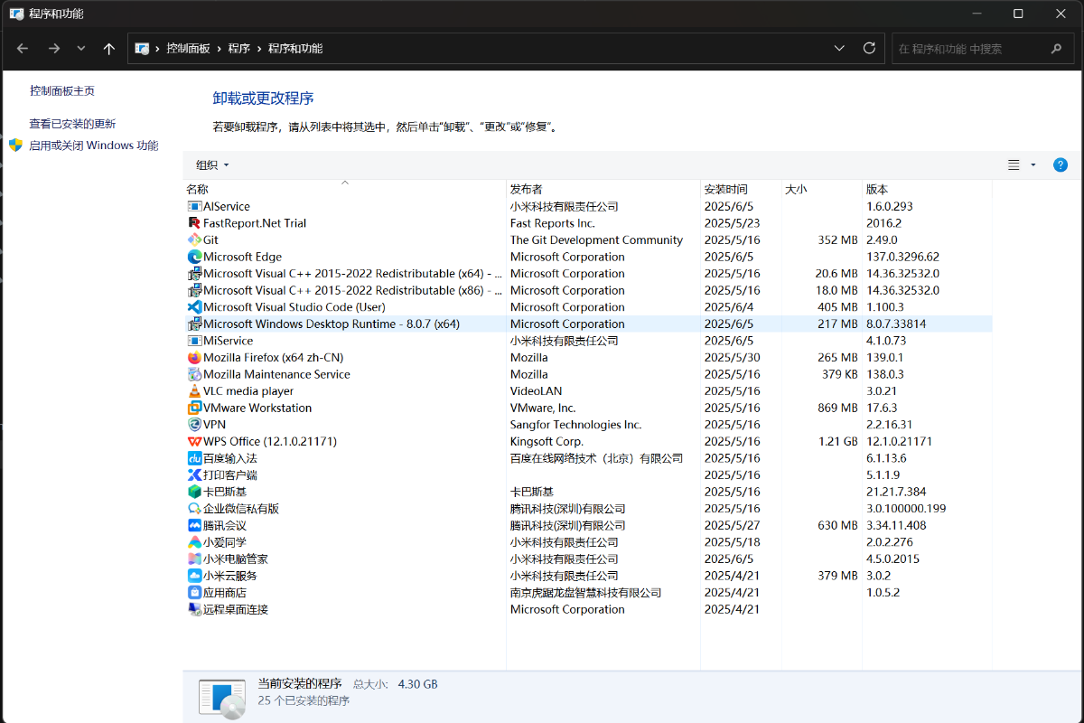The width and height of the screenshot is (1084, 723).
Task: Click the Mozilla Maintenance Service icon
Action: (x=194, y=374)
